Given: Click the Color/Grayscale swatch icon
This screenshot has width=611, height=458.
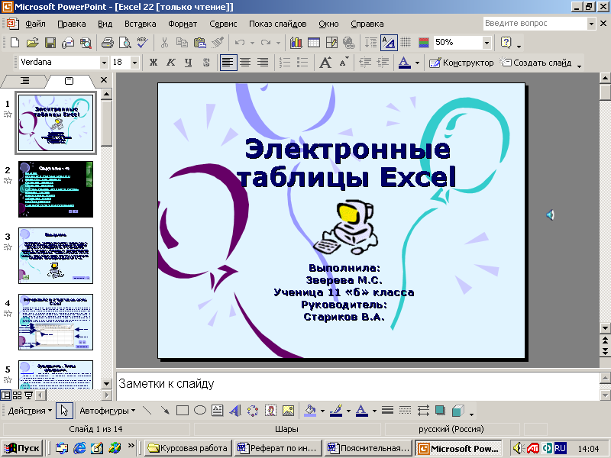Looking at the screenshot, I should (x=424, y=43).
